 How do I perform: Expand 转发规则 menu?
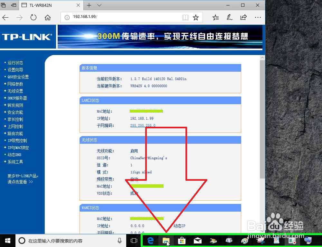coord(15,105)
